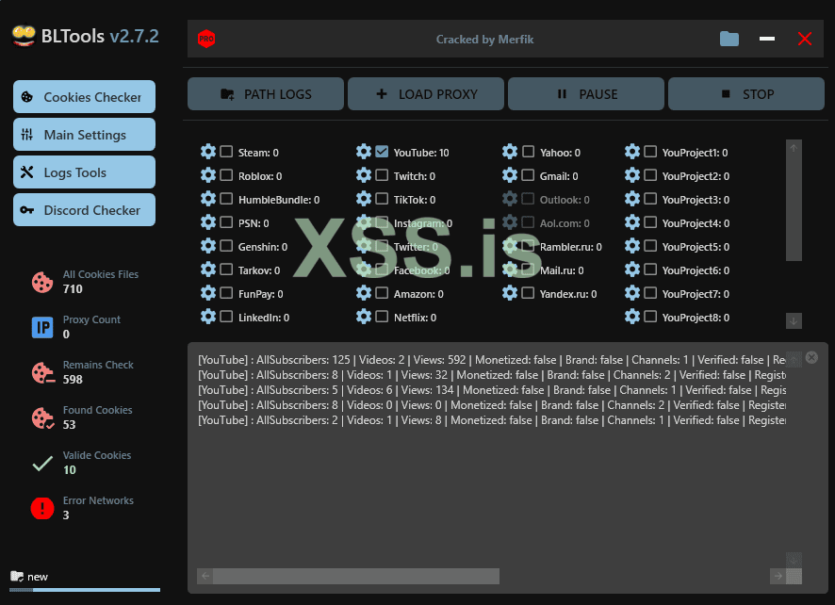Click the gear icon beside YouProject1
The image size is (835, 605).
click(x=632, y=152)
